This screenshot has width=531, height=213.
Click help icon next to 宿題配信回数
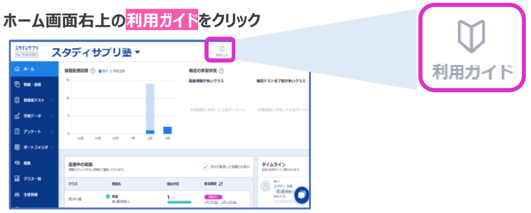pos(93,71)
